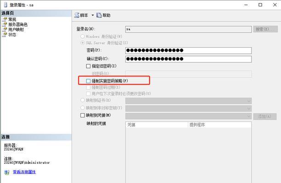Click the Script (脚本) toolbar icon
This screenshot has height=183, width=281.
click(77, 16)
